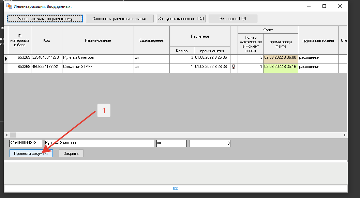Click the "Код" column header

(46, 40)
